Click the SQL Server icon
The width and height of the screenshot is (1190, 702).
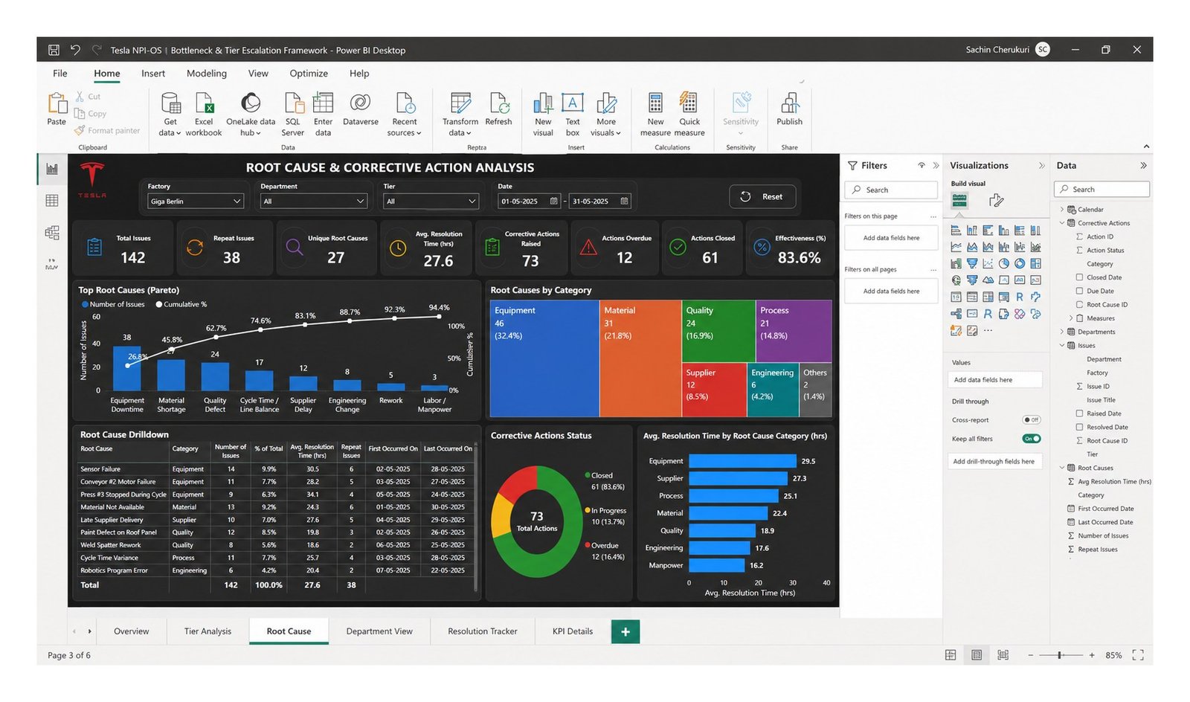[293, 103]
